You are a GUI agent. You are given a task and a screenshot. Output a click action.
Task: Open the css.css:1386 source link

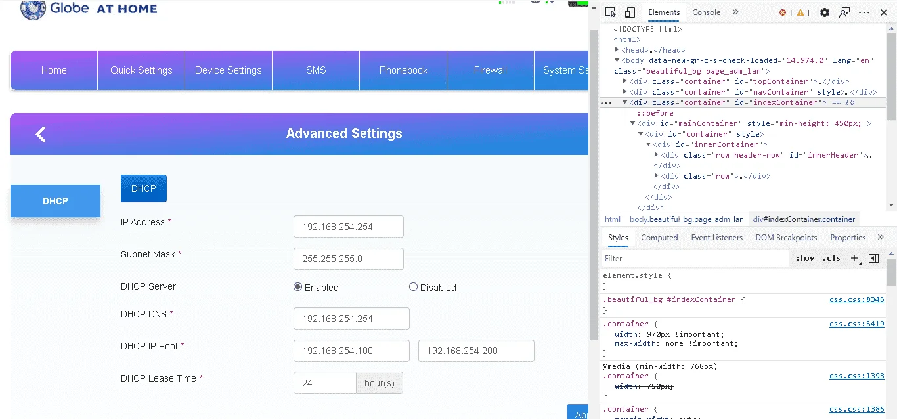(x=856, y=409)
